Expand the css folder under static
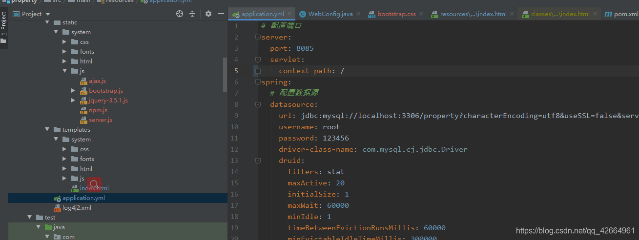 point(65,42)
